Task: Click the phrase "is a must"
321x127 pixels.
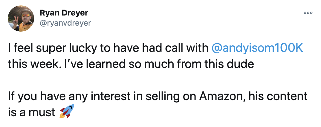Action: pos(32,112)
